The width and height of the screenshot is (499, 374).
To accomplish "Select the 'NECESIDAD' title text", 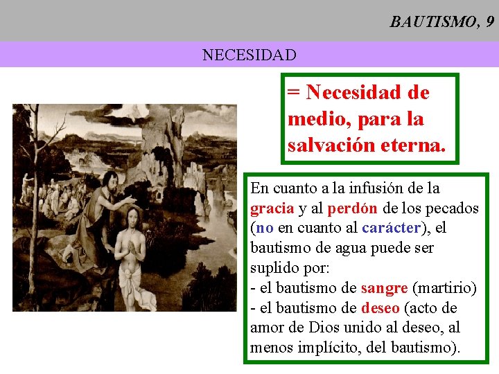I will pyautogui.click(x=249, y=55).
